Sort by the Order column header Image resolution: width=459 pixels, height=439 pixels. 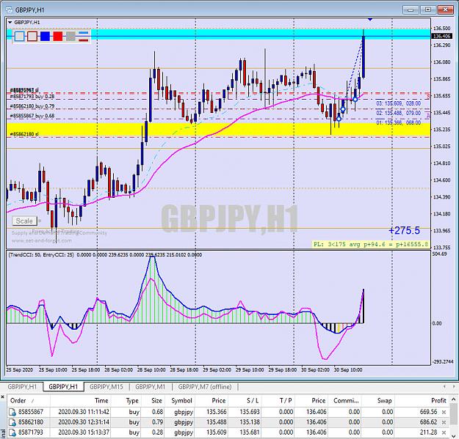pyautogui.click(x=29, y=401)
